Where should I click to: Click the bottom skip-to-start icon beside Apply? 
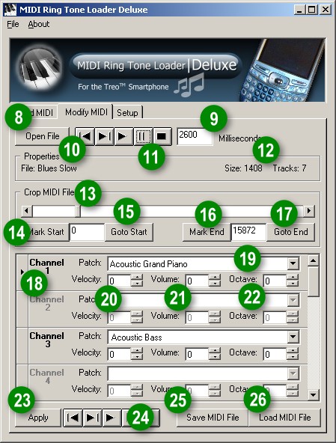(x=73, y=418)
